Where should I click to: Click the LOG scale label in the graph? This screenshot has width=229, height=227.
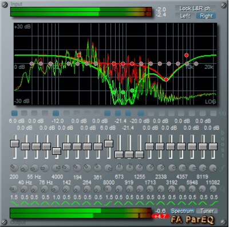(211, 101)
